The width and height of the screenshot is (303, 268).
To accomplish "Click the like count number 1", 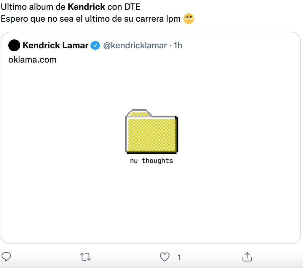I will pos(178,257).
